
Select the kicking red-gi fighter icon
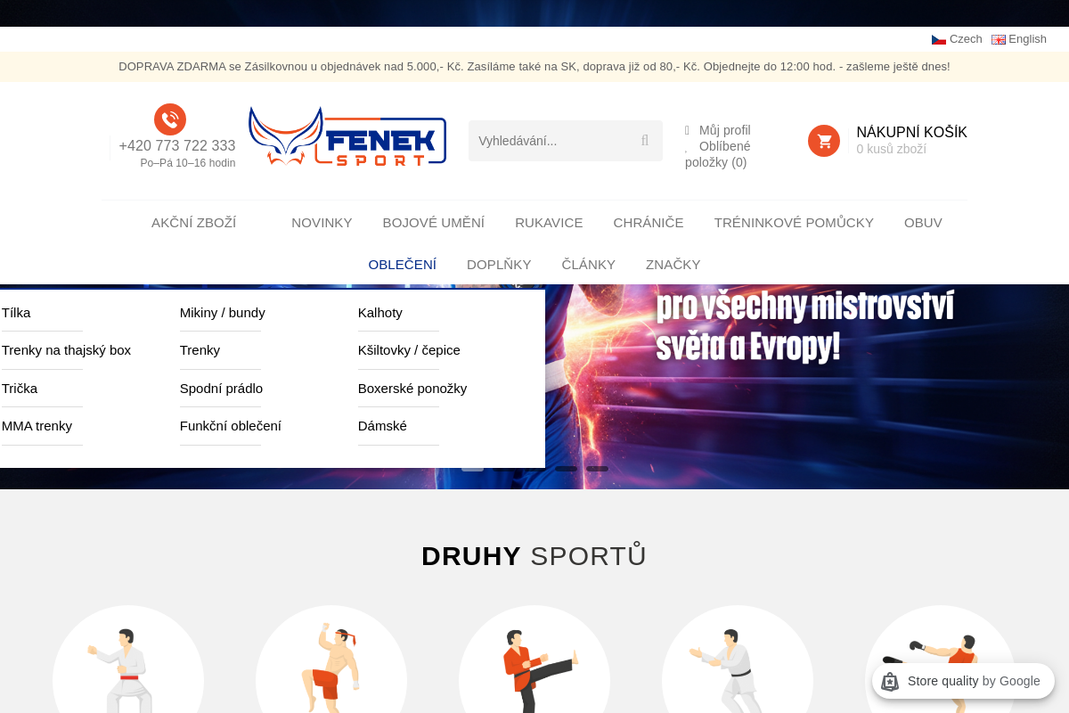coord(534,670)
